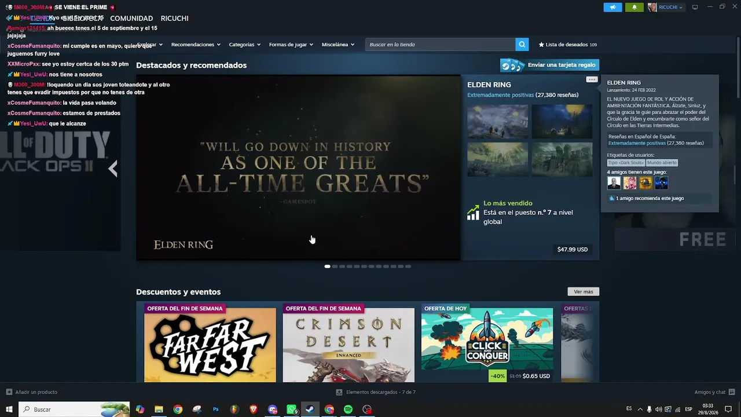Click the gift card icon beside Enviar una tarjeta regalo
This screenshot has height=417, width=741.
[x=512, y=65]
